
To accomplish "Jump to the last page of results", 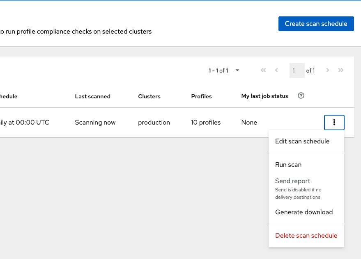I will tap(340, 70).
